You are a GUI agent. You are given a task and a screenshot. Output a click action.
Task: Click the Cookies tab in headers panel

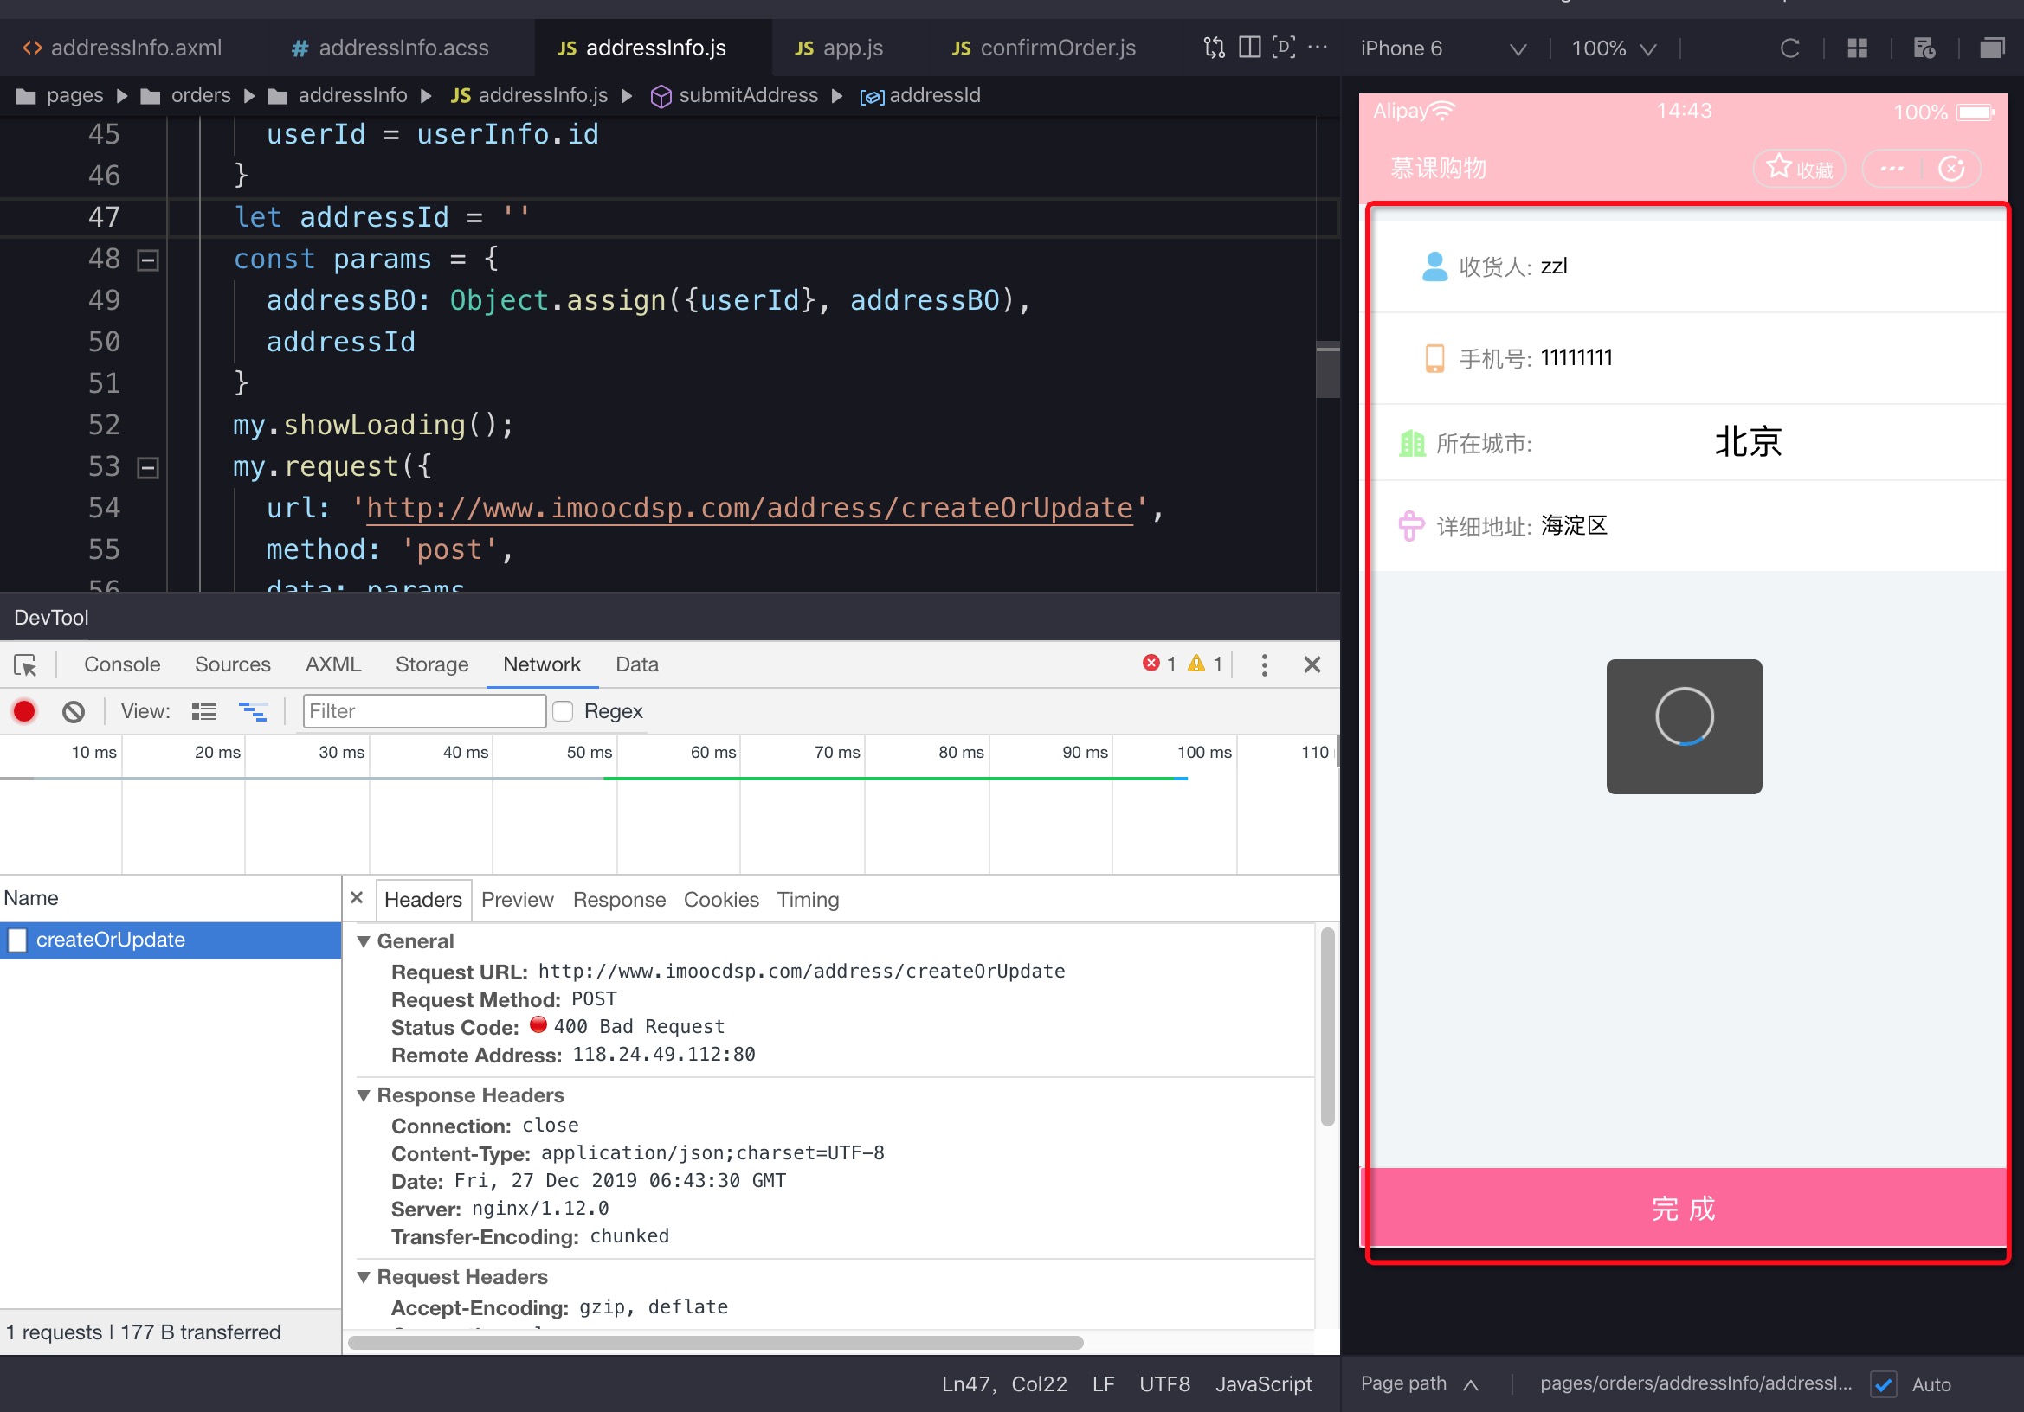point(719,899)
